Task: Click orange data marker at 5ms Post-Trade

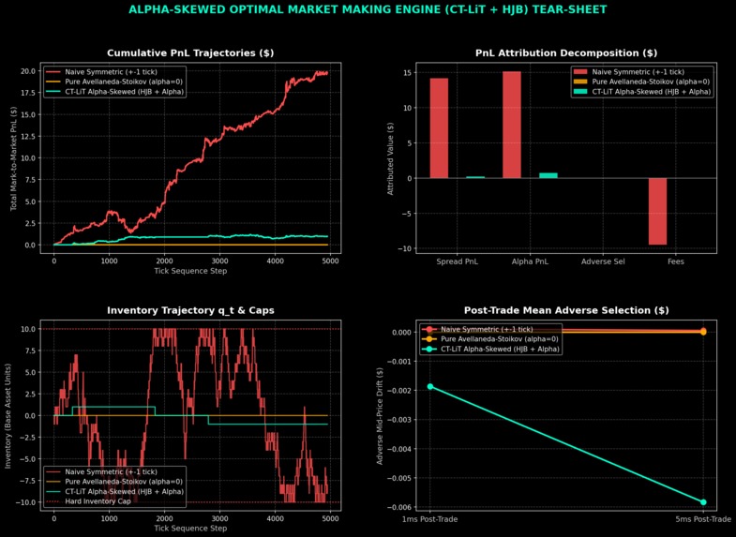Action: click(703, 332)
